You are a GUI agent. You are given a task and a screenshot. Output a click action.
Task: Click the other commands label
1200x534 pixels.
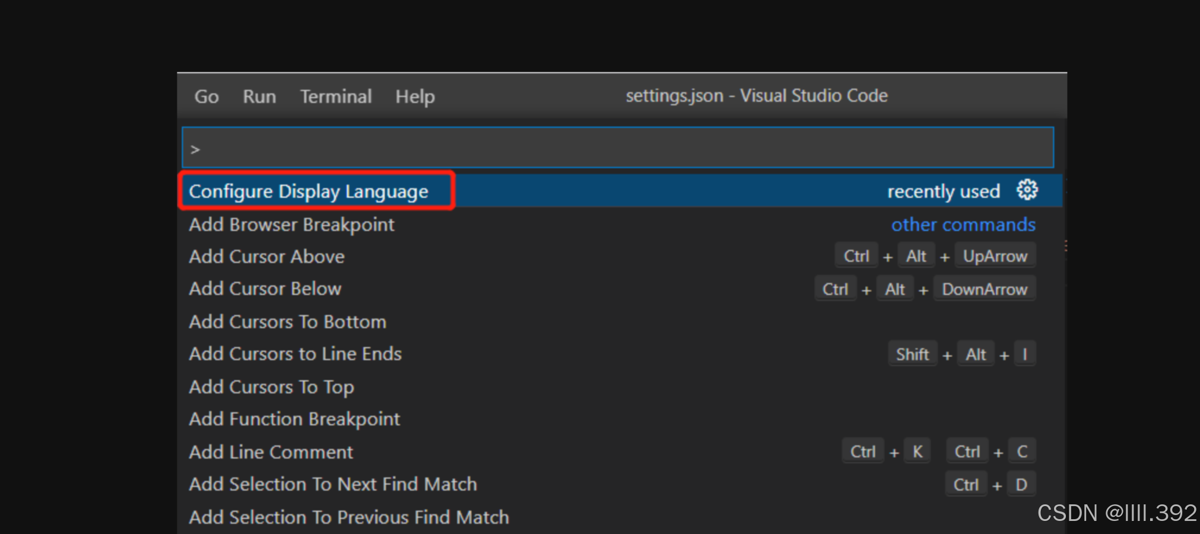point(963,225)
